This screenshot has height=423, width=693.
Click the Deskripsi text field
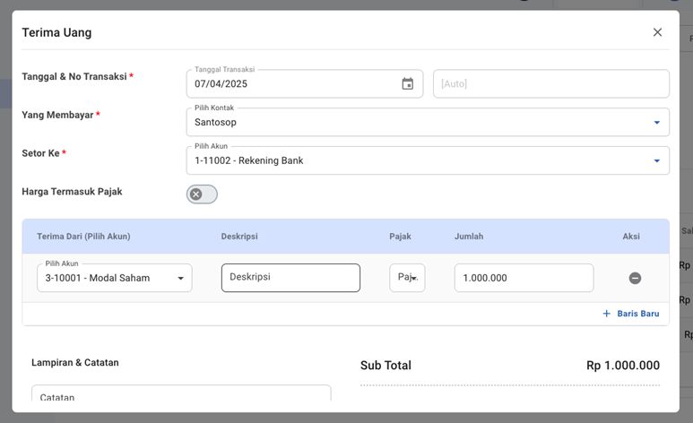290,278
